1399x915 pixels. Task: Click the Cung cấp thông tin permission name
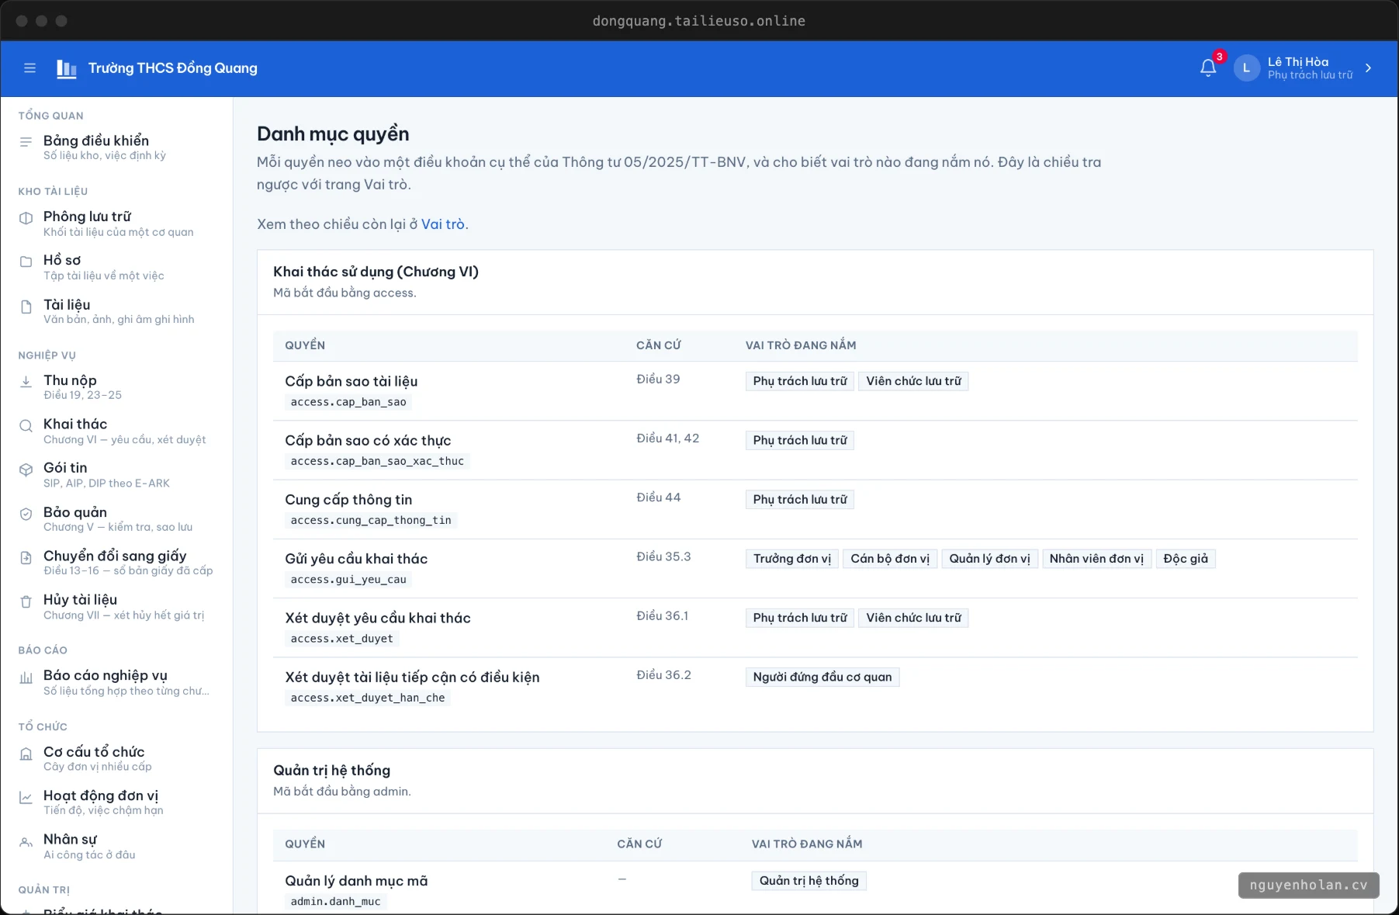click(x=348, y=500)
